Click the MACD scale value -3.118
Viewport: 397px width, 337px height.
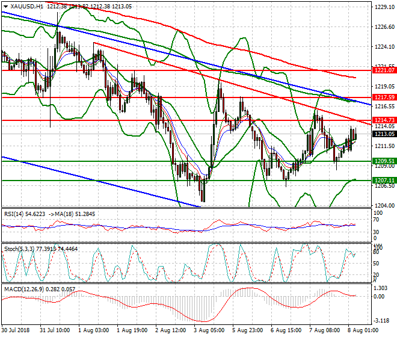click(381, 321)
